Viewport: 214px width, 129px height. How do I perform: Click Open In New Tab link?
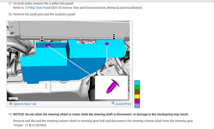click(x=25, y=104)
